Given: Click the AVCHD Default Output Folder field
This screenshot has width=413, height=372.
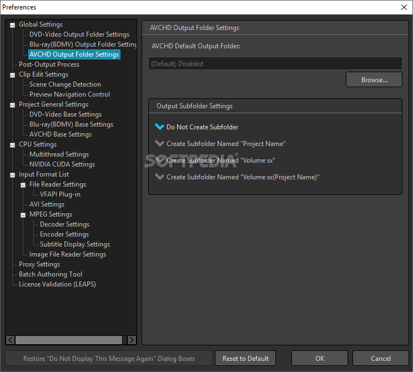Looking at the screenshot, I should click(x=275, y=63).
